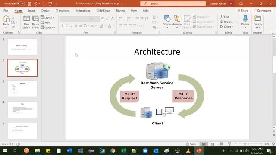Clear all formatting

(x=113, y=19)
